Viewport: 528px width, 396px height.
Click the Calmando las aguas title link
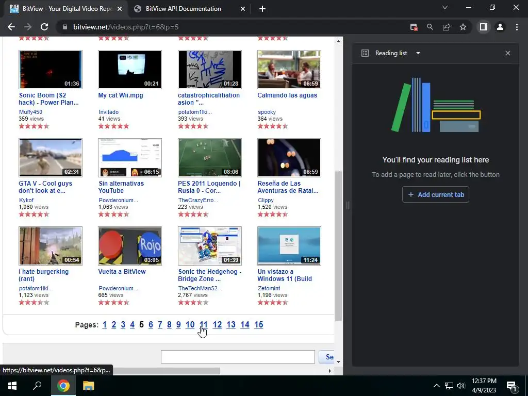(287, 95)
